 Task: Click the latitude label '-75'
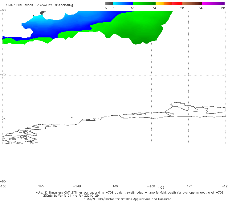(2, 119)
